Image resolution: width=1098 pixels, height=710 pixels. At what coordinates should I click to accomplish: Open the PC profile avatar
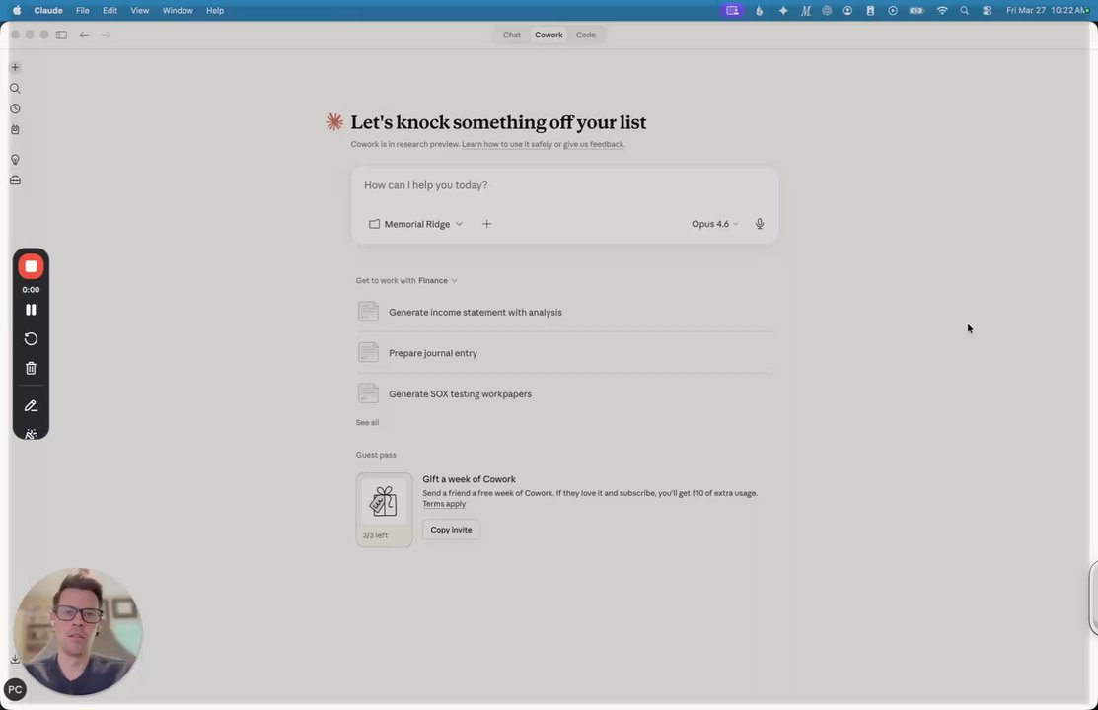(x=15, y=689)
